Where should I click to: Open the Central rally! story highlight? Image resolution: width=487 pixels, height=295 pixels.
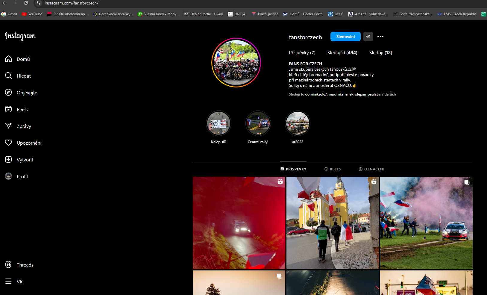tap(258, 123)
